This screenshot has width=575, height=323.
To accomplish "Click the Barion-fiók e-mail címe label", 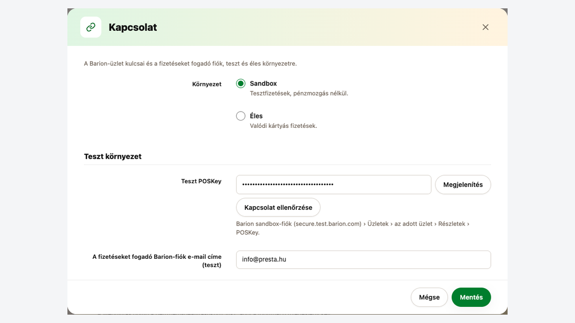I will [157, 261].
